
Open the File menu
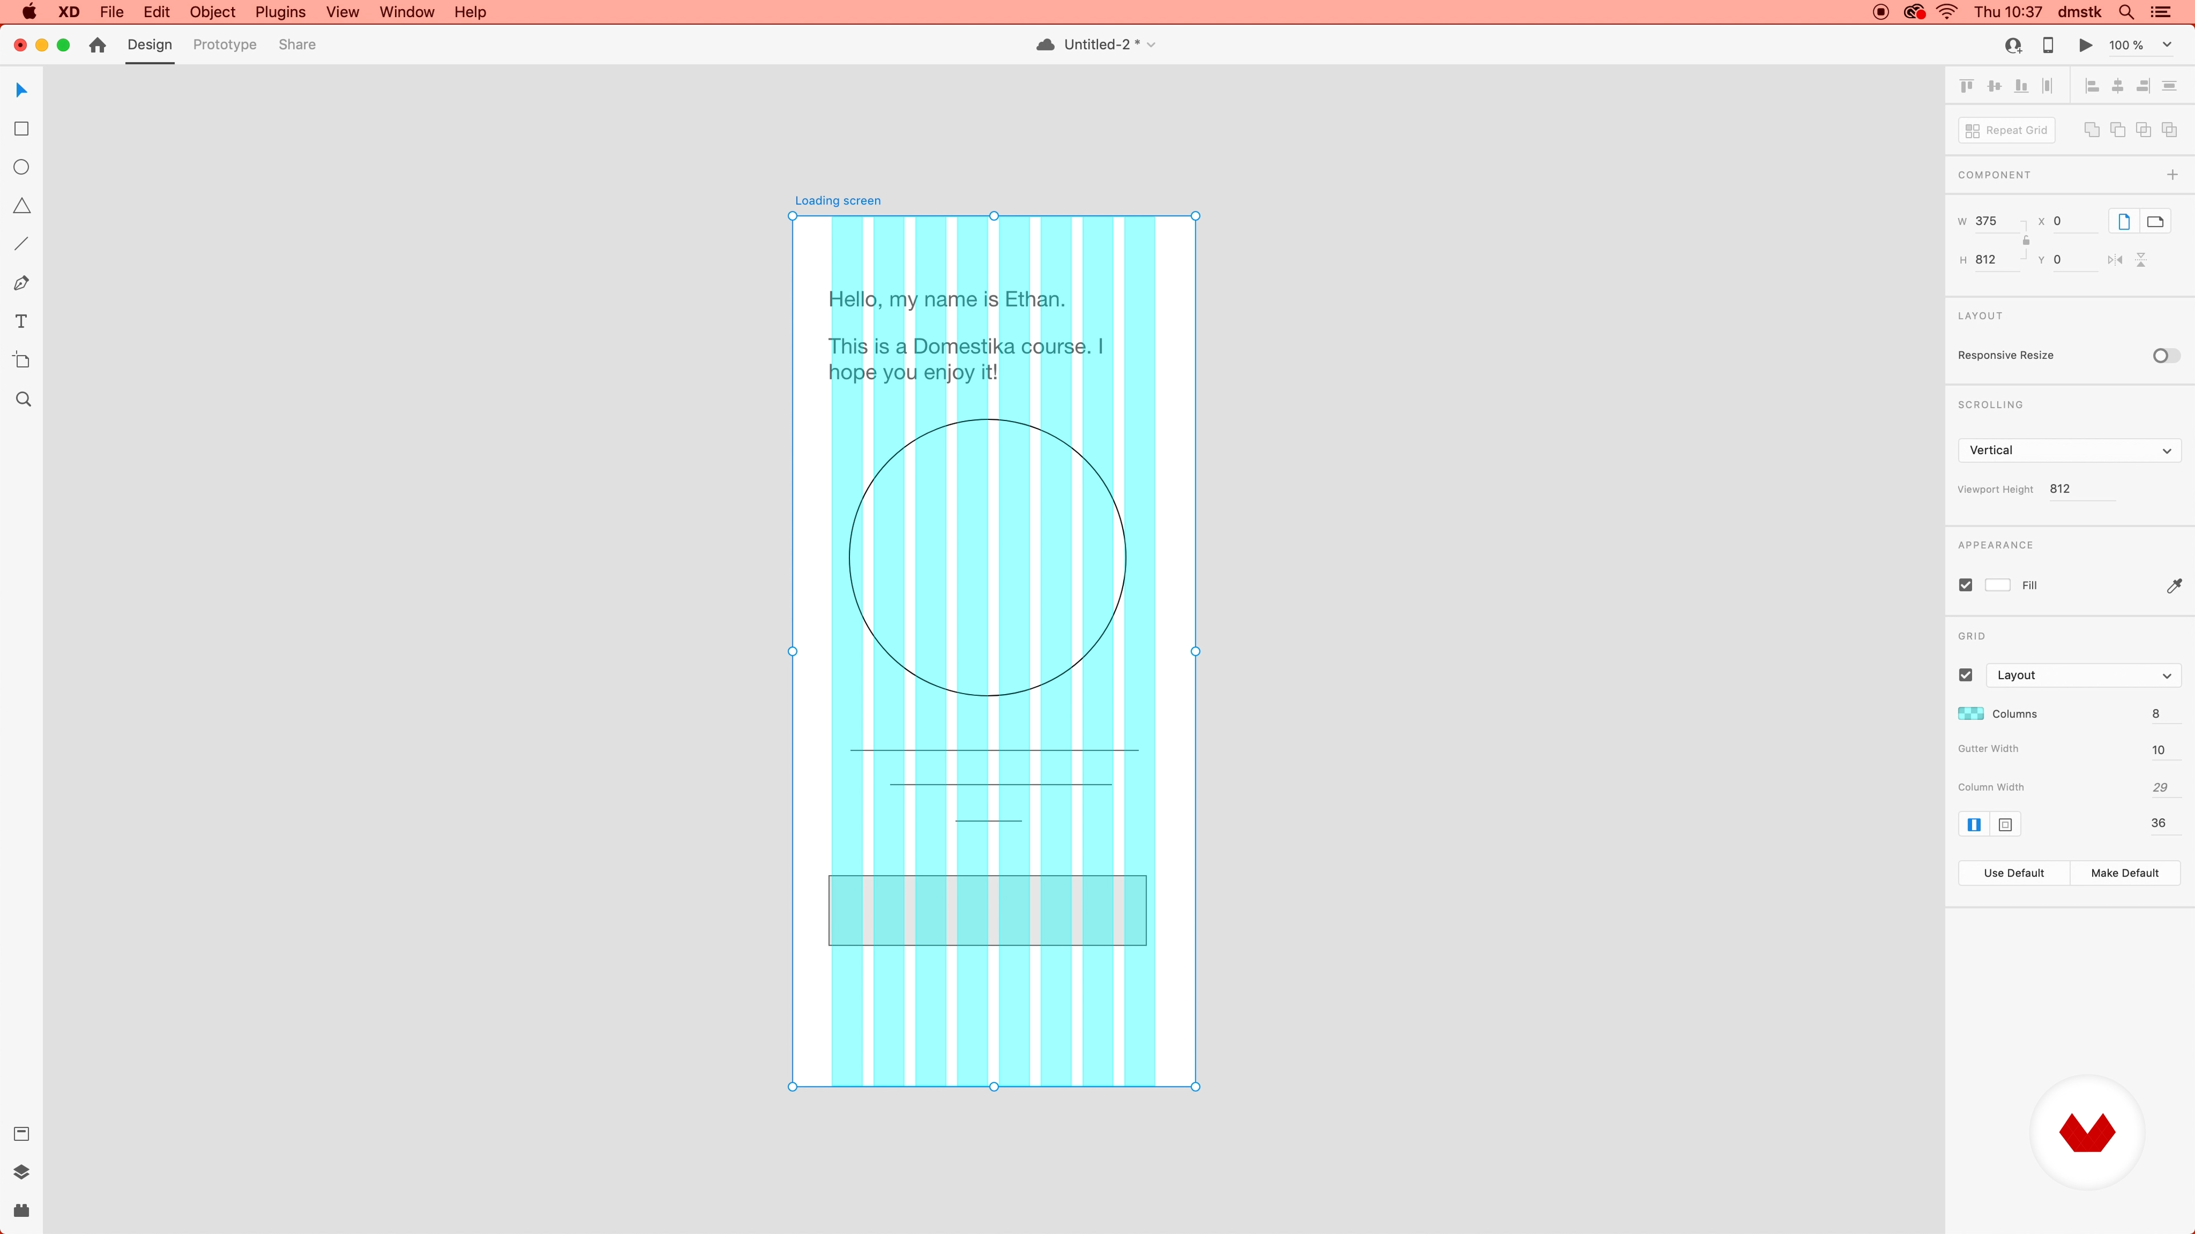[111, 12]
